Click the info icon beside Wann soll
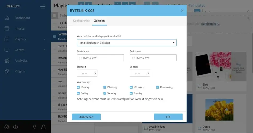 click(120, 36)
